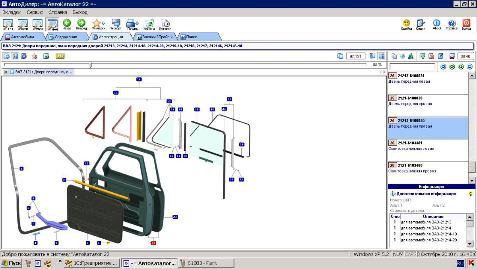The height and width of the screenshot is (269, 477).
Task: Click the Экспорт export icon
Action: coord(116,25)
